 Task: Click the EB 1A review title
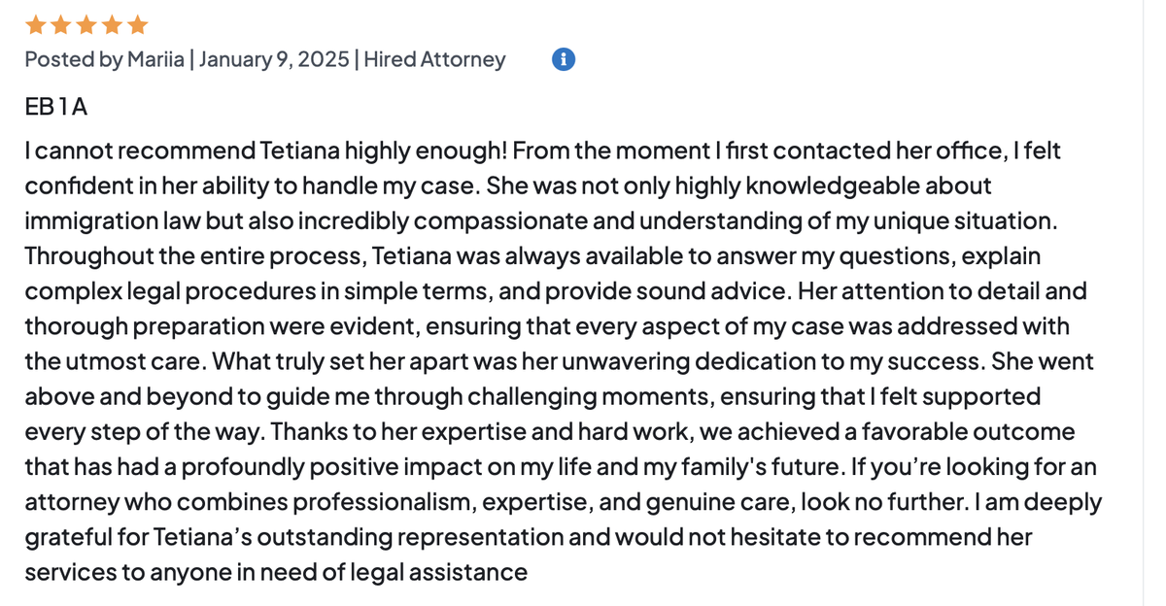(x=56, y=107)
